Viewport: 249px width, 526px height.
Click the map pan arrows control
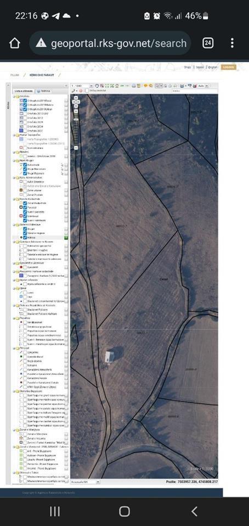[76, 101]
